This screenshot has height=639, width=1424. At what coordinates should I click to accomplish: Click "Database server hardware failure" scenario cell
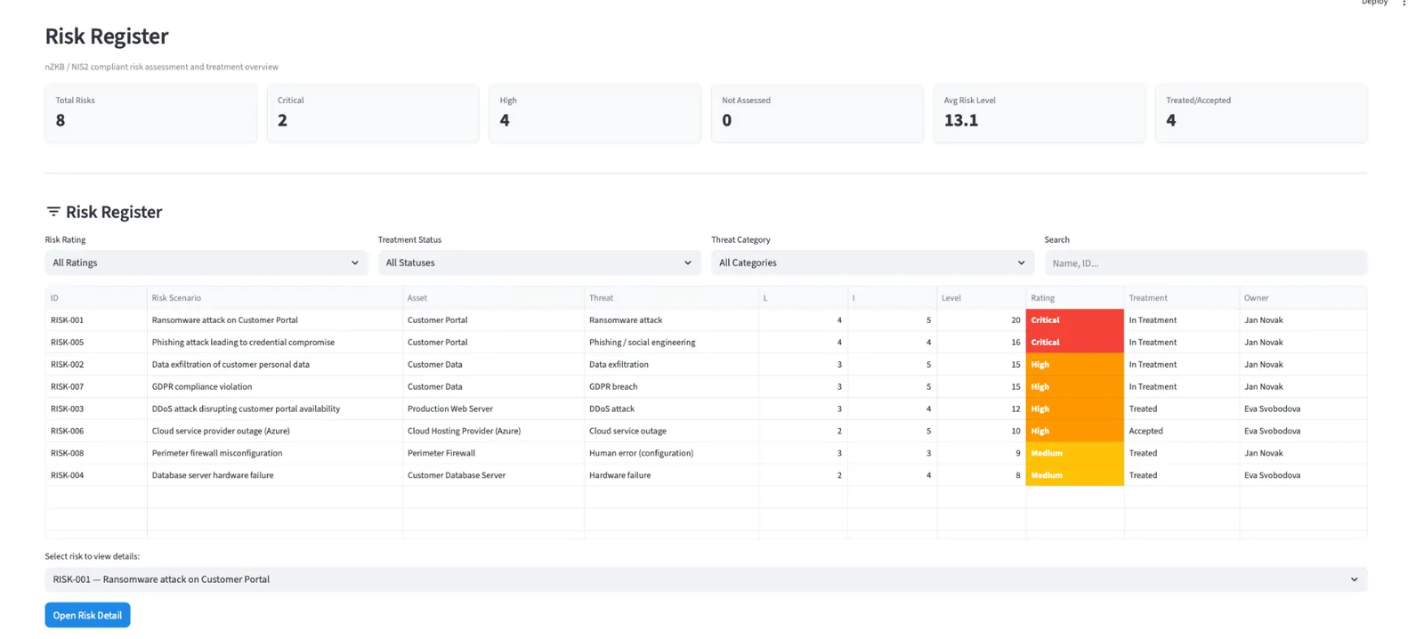[x=275, y=476]
